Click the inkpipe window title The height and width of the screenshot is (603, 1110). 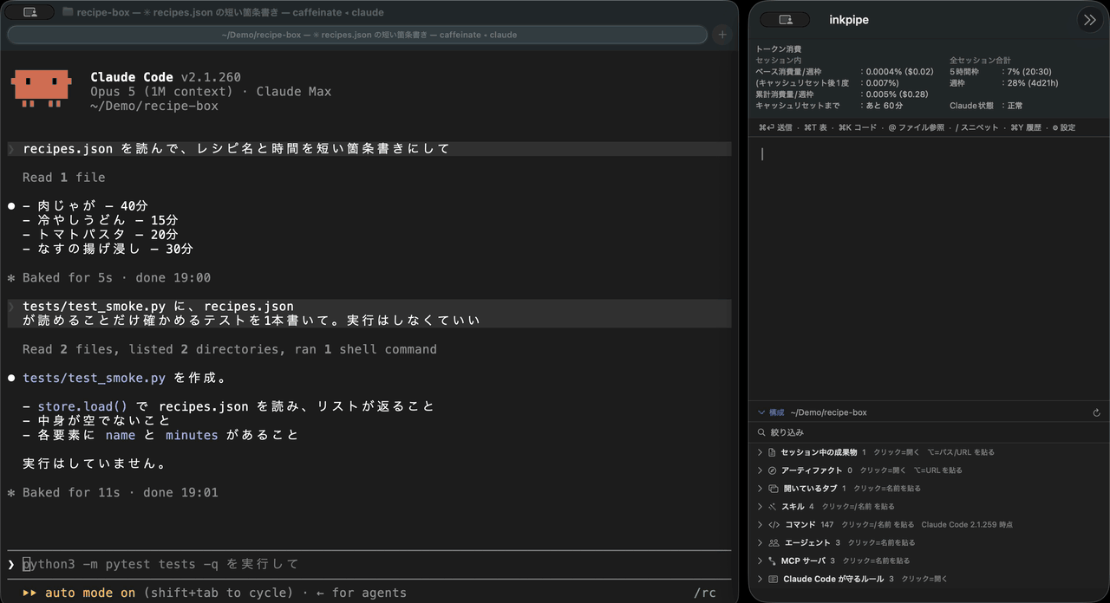click(849, 20)
